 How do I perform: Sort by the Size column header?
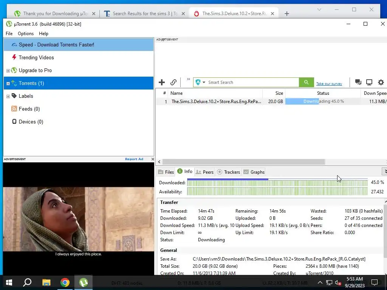[x=274, y=93]
